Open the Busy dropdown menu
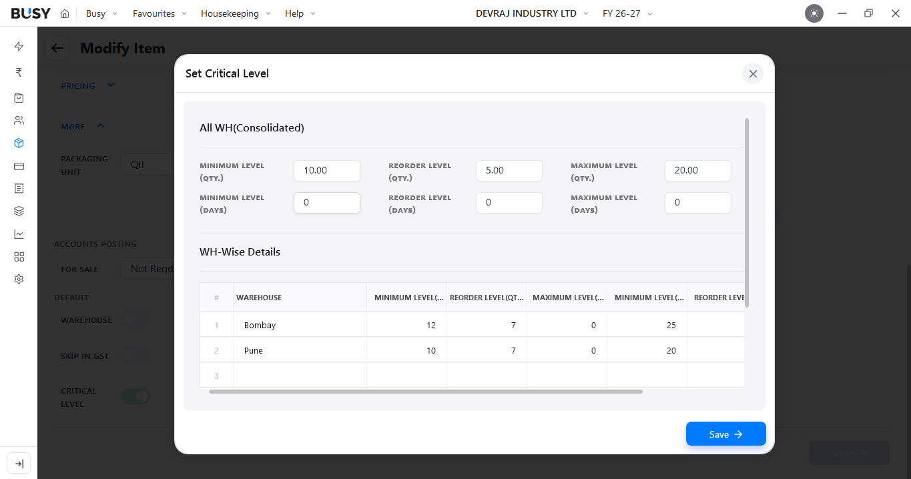Viewport: 911px width, 479px height. [101, 13]
